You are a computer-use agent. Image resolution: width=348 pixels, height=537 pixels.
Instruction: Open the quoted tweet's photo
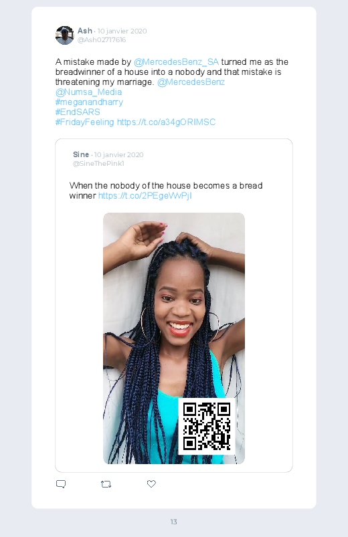pos(174,338)
